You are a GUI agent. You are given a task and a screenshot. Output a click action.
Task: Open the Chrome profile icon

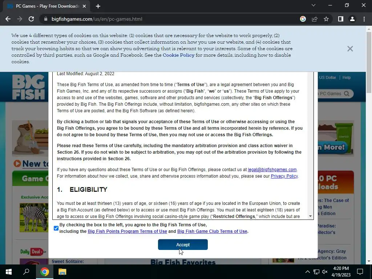click(x=352, y=19)
